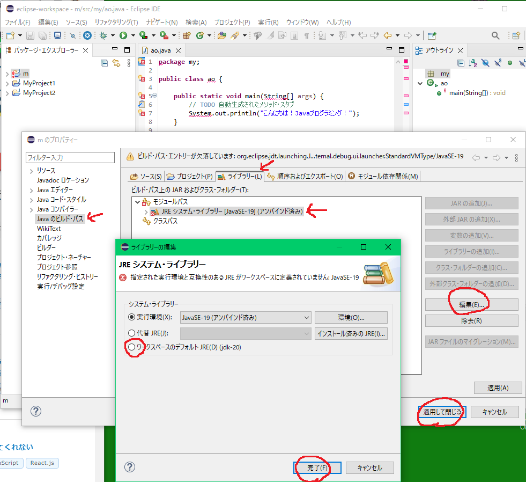Collapse all in Package Explorer

click(x=105, y=63)
